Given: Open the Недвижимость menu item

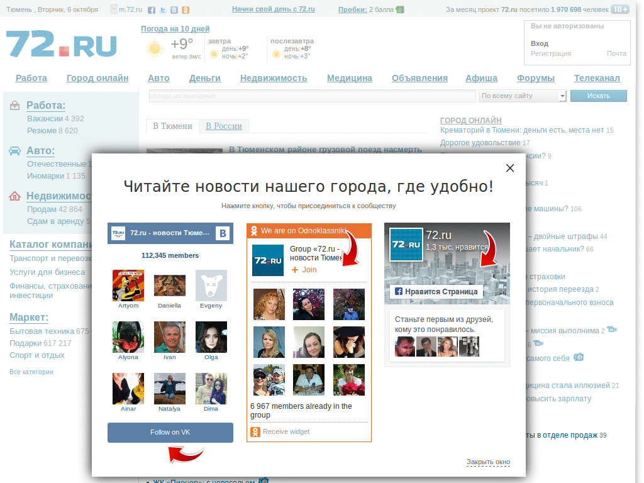Looking at the screenshot, I should 274,78.
